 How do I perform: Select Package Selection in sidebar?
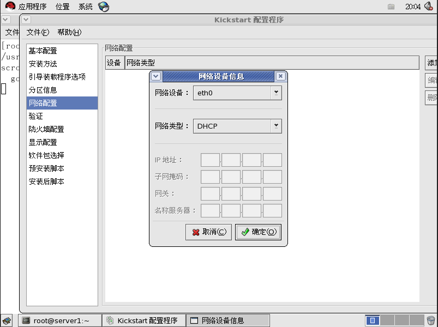point(62,155)
